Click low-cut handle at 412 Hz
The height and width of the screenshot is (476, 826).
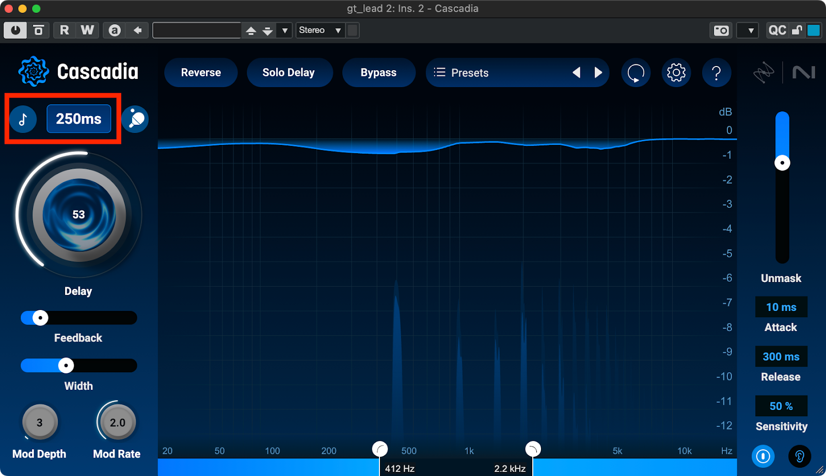[380, 449]
